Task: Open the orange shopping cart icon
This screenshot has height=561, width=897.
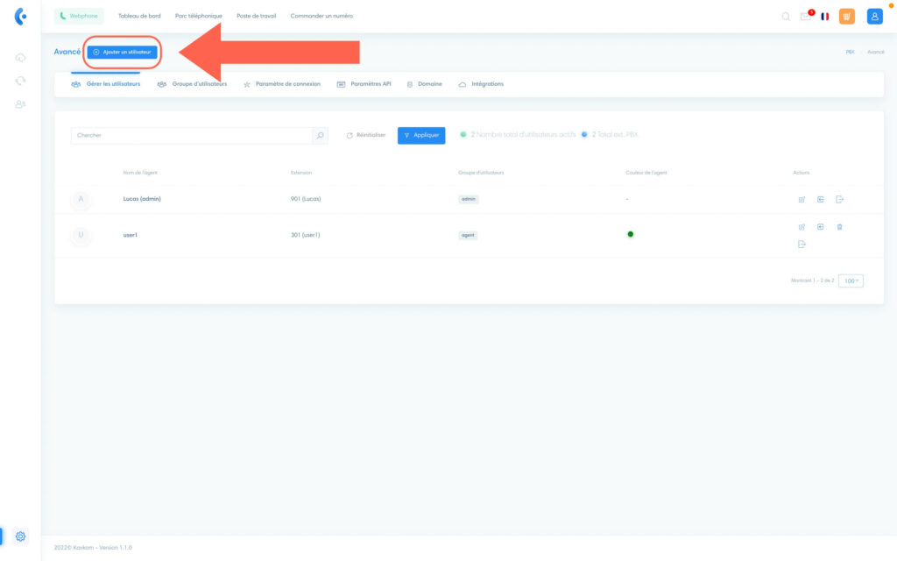Action: (846, 16)
